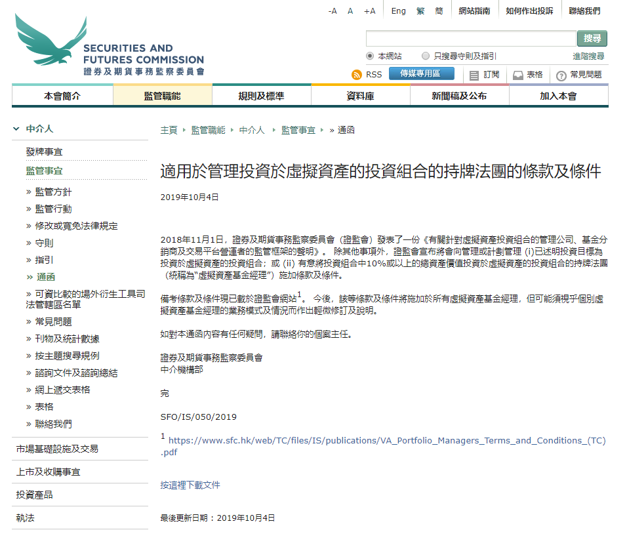627x553 pixels.
Task: Open 可資比較的場外衍生工具司法管轄區名單 item
Action: click(x=85, y=299)
